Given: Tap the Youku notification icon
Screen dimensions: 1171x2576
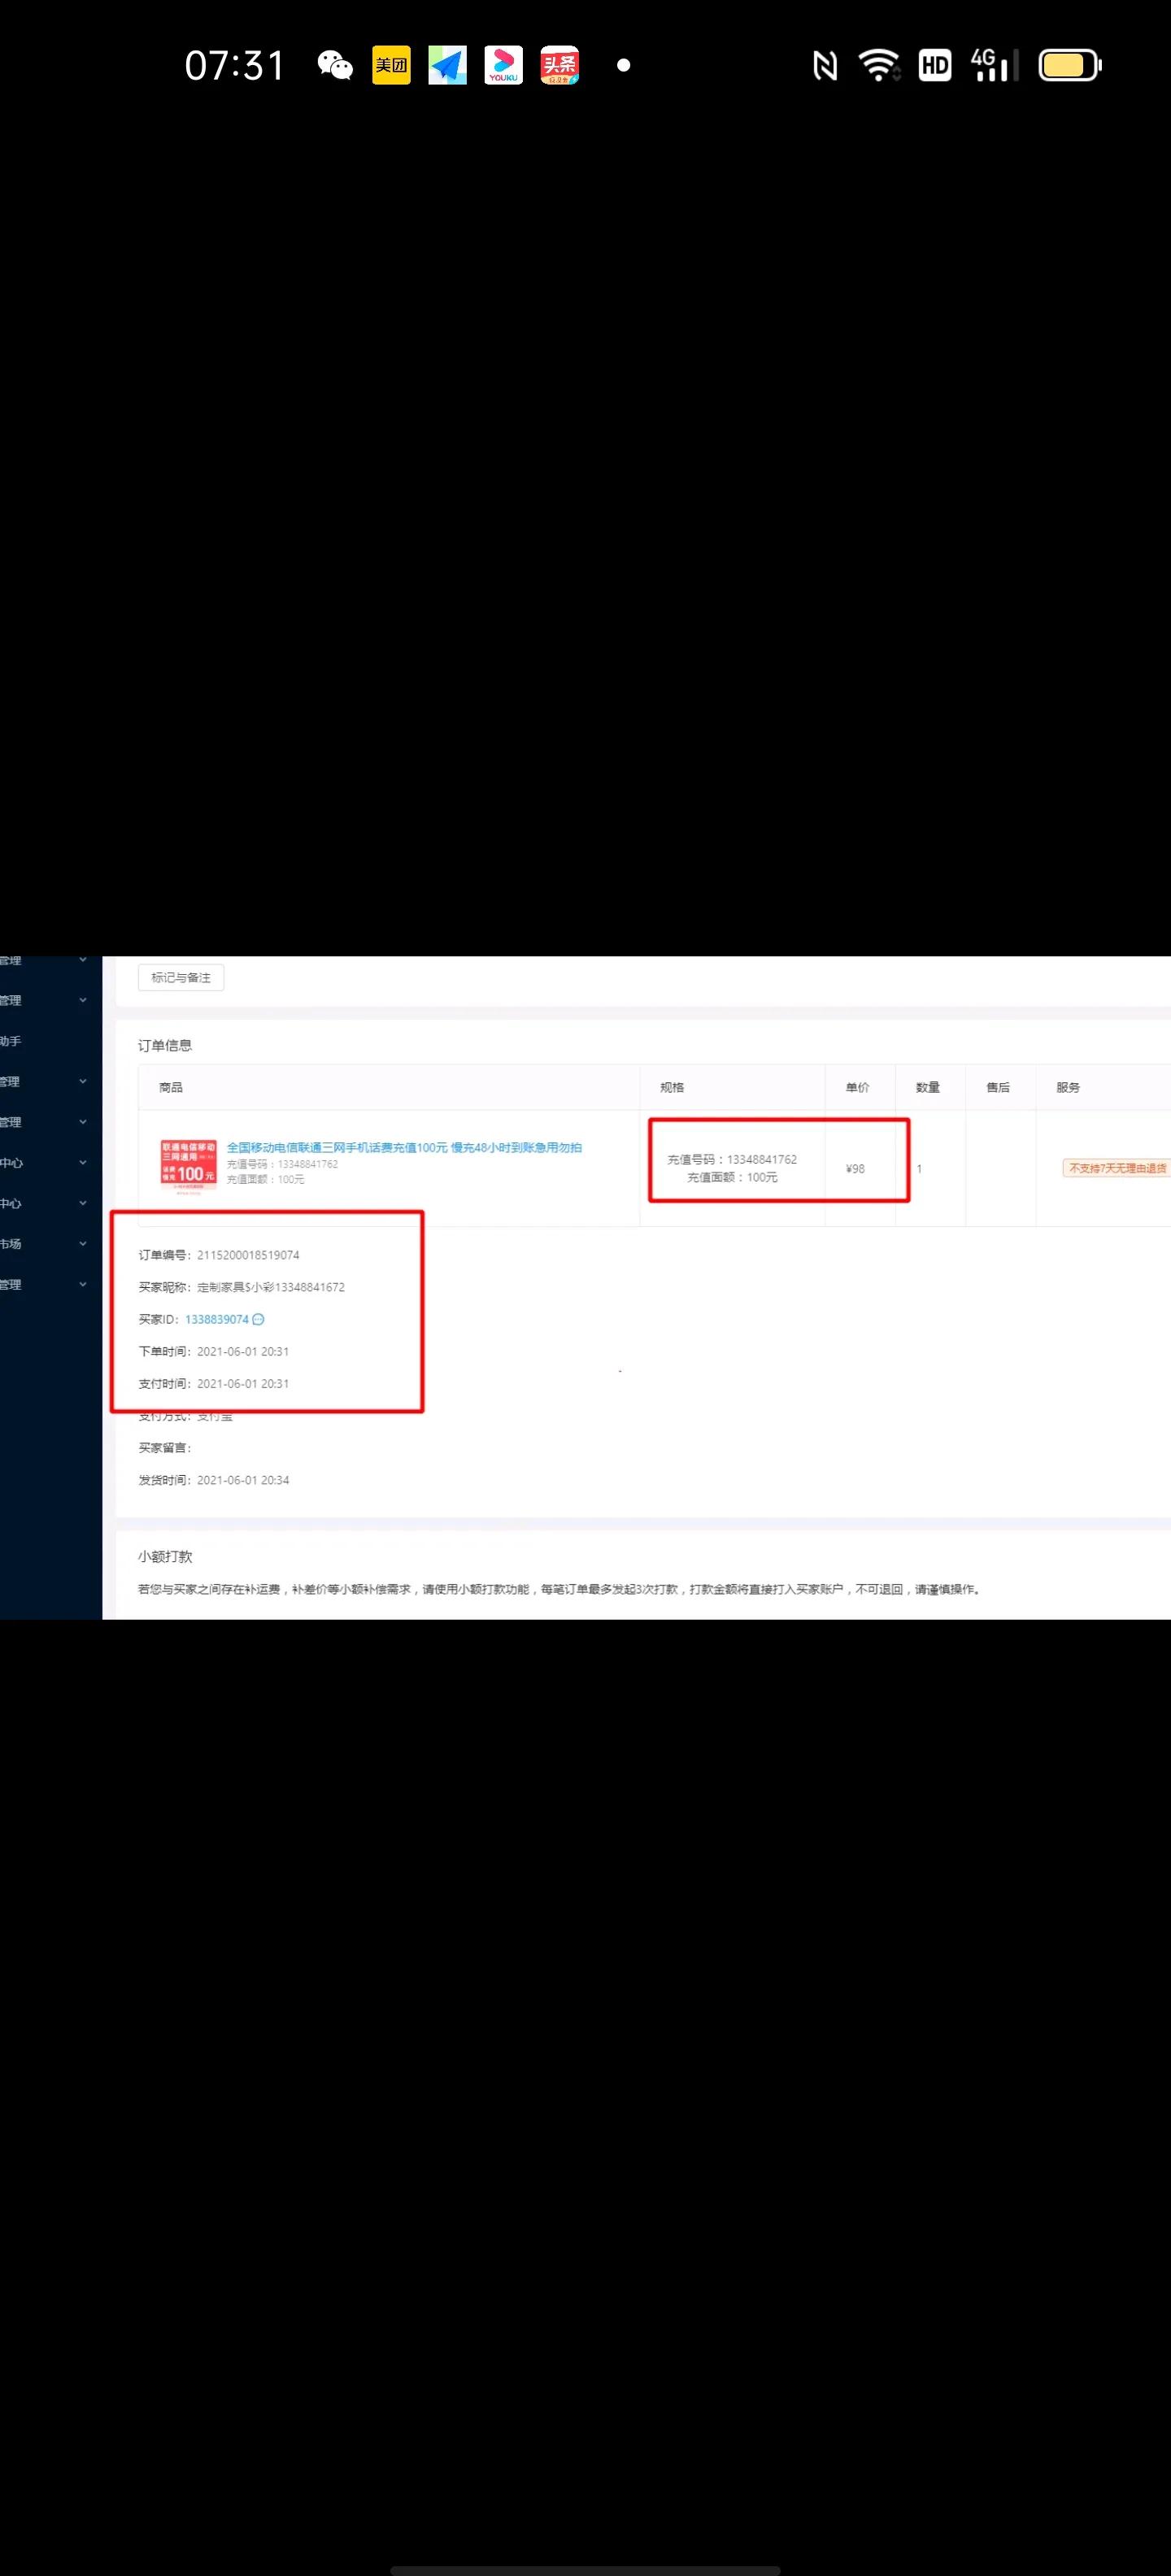Looking at the screenshot, I should click(503, 66).
